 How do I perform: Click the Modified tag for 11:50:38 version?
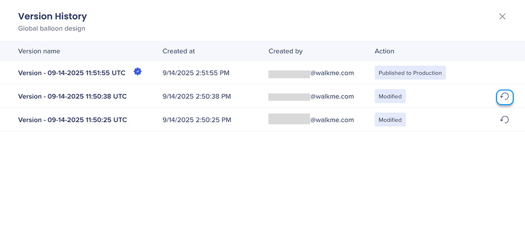[x=390, y=96]
